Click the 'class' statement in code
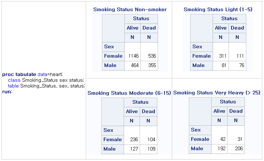264x161 pixels. pyautogui.click(x=14, y=80)
